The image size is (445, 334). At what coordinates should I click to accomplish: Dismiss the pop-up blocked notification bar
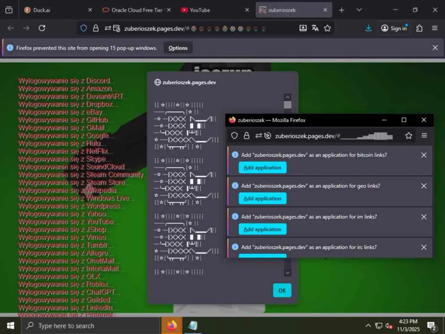click(435, 48)
